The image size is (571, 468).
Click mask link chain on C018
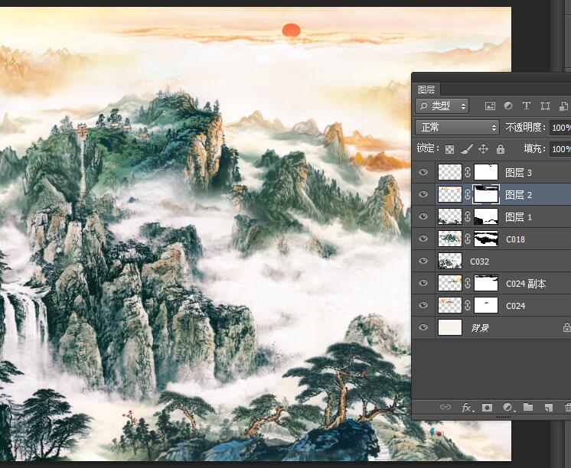[468, 239]
